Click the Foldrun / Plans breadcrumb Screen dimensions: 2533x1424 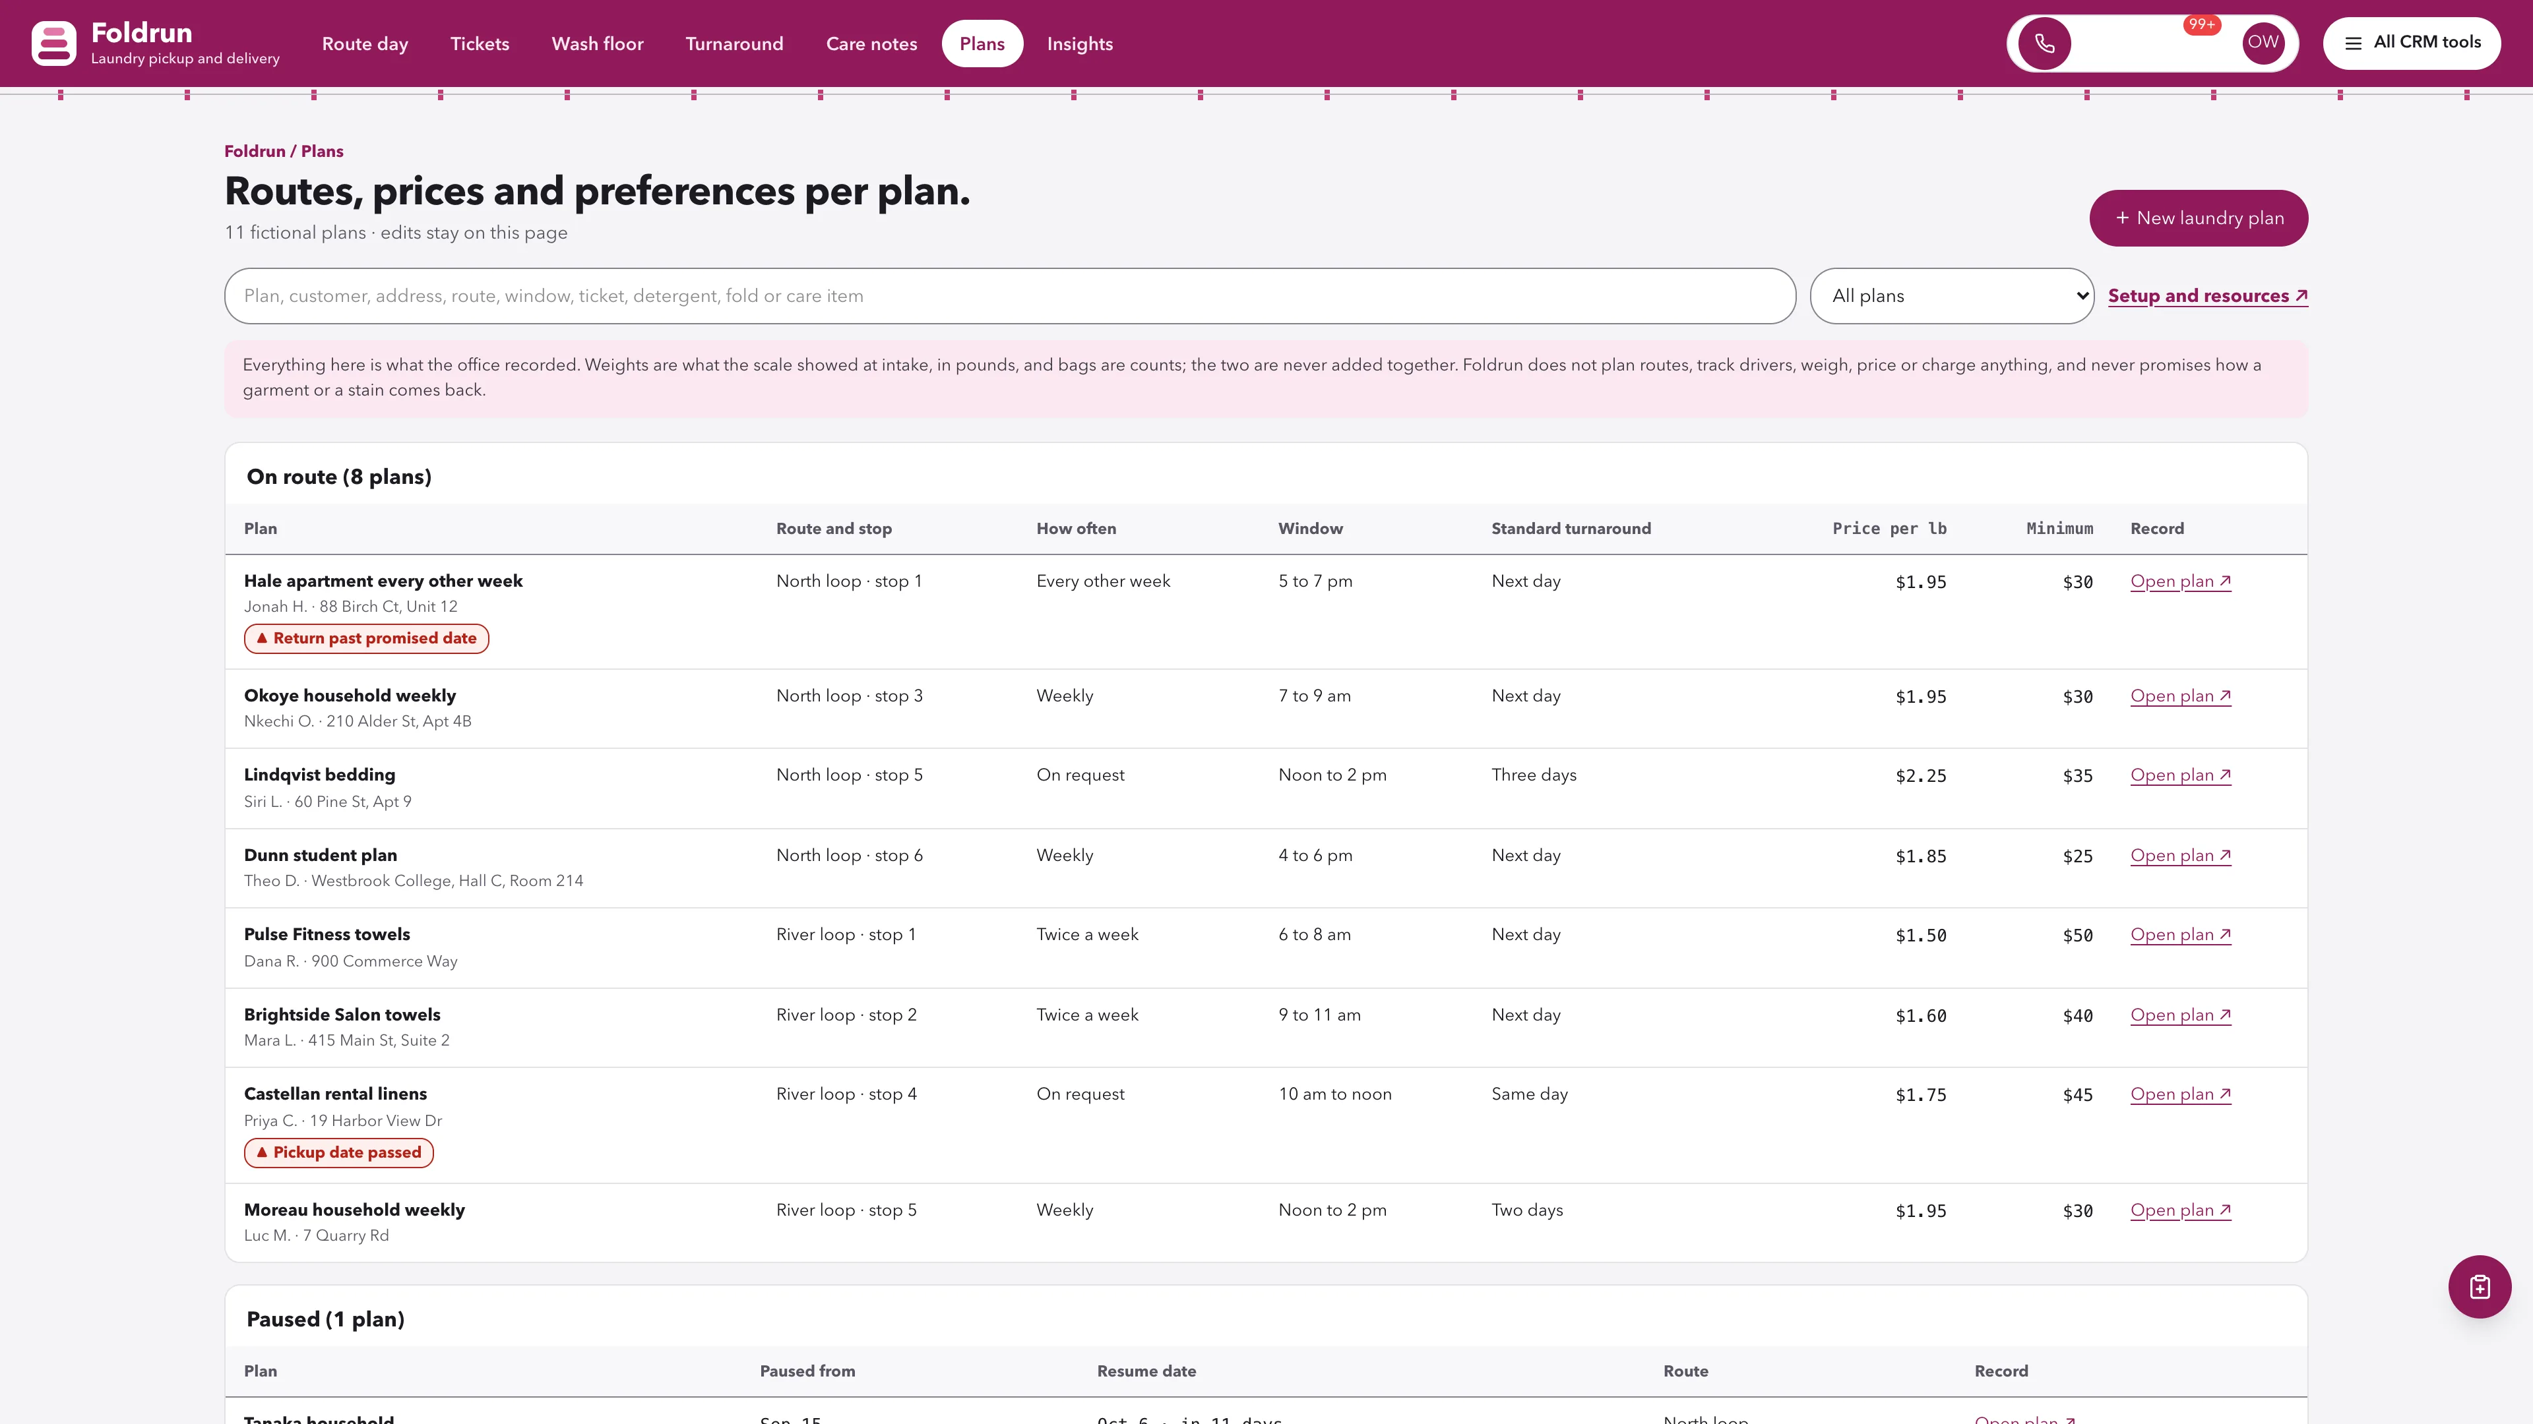pos(283,152)
